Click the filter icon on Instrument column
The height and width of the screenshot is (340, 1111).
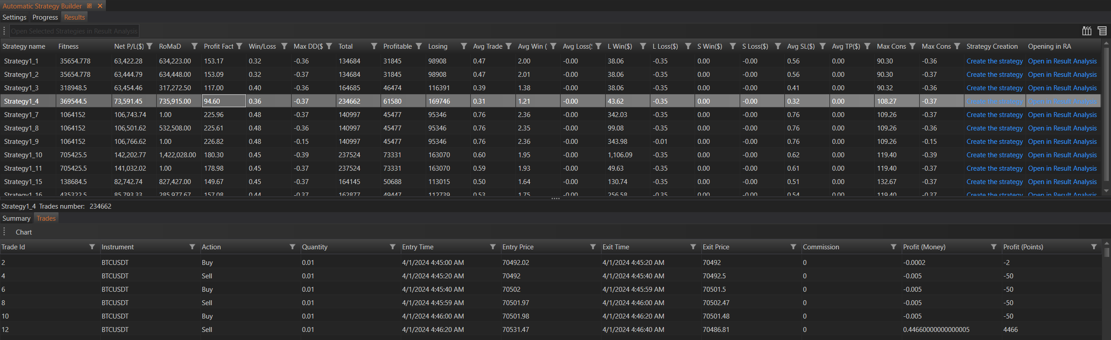(x=192, y=247)
